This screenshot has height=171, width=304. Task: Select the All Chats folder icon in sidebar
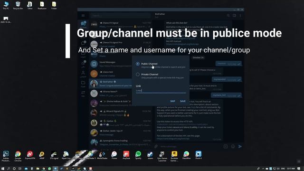pyautogui.click(x=84, y=24)
